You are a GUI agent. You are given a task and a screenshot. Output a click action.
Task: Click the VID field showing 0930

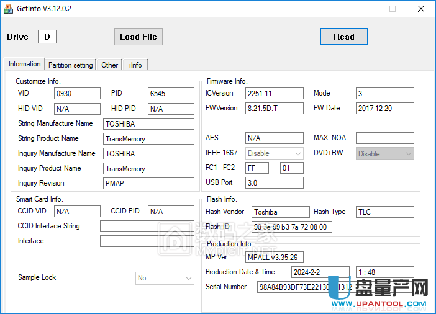77,94
